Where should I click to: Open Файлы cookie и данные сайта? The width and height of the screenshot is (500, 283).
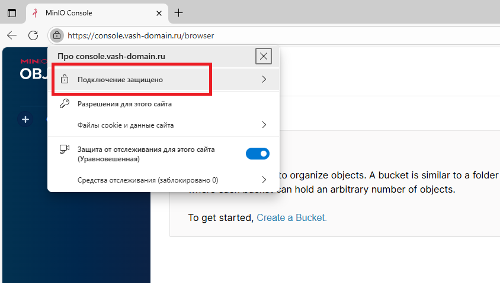click(x=126, y=125)
